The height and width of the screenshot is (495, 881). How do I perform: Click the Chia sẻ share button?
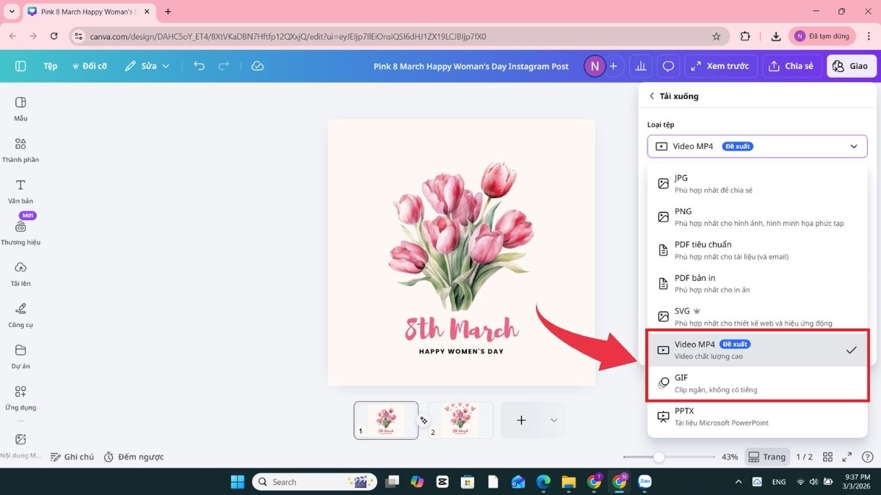791,66
